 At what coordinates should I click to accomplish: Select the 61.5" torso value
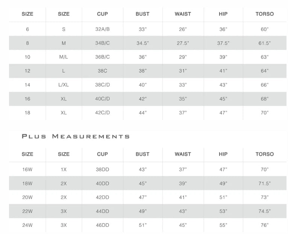tap(264, 43)
